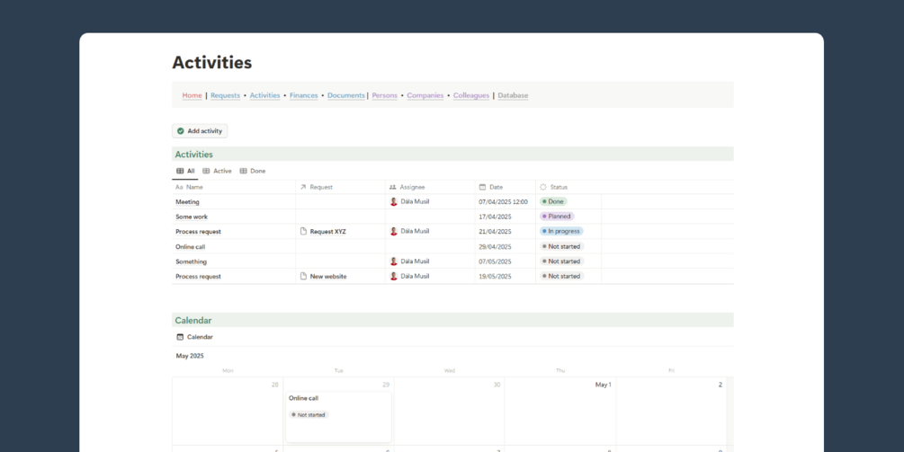Open the Online call table row
This screenshot has width=904, height=452.
[x=191, y=246]
